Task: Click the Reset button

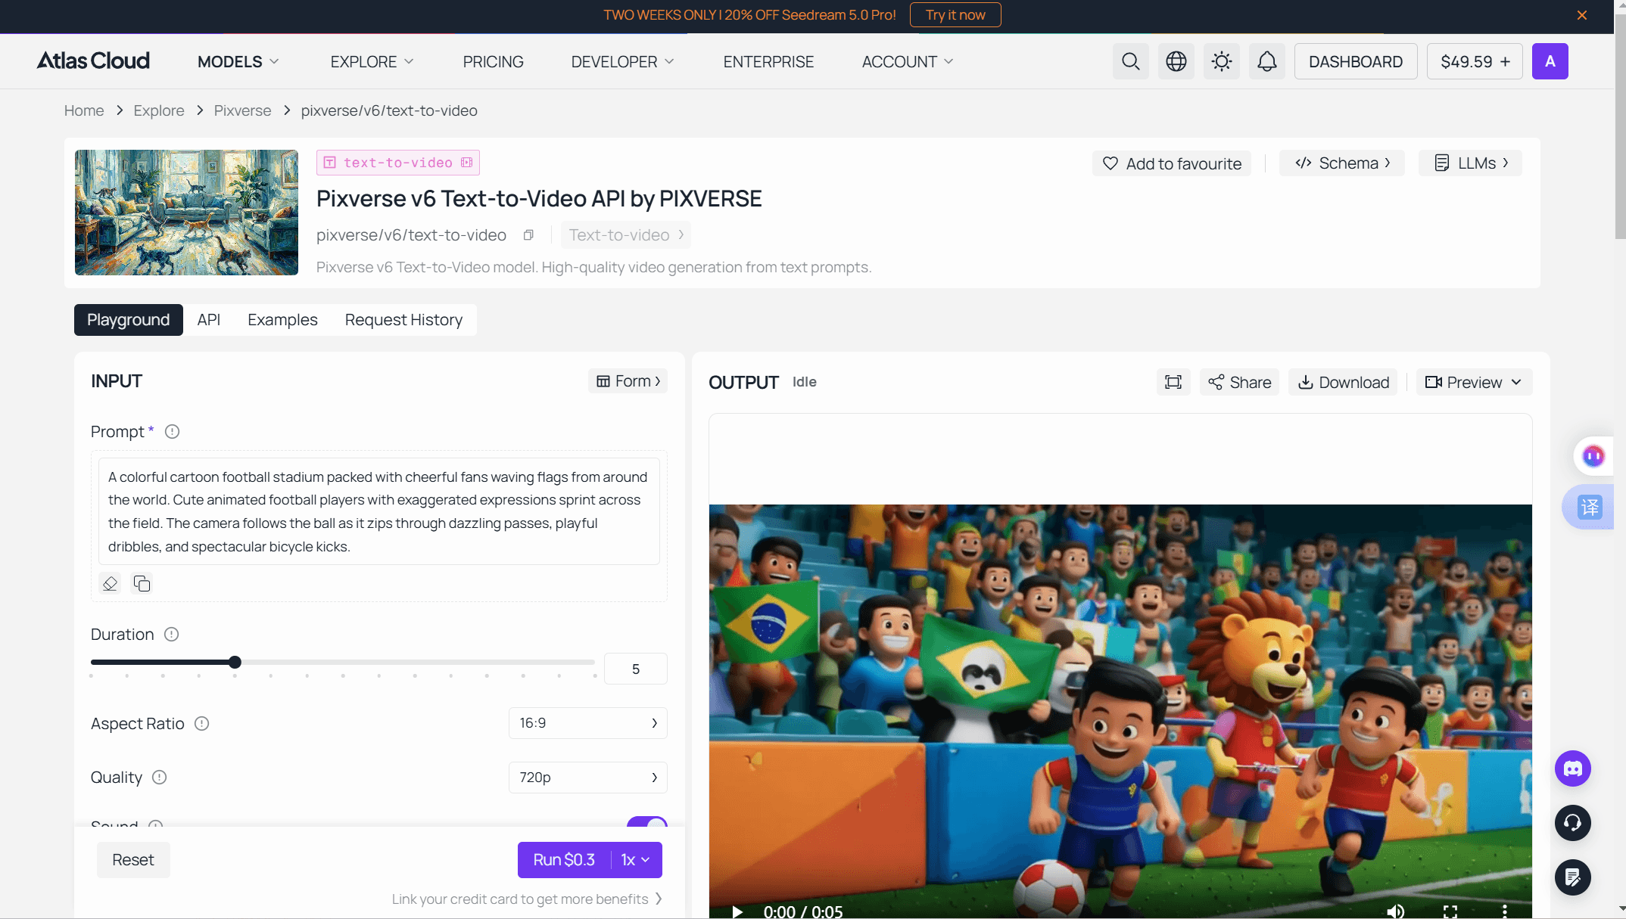Action: (133, 860)
